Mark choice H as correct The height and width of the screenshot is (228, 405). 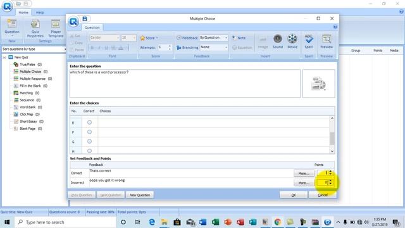[x=89, y=151]
